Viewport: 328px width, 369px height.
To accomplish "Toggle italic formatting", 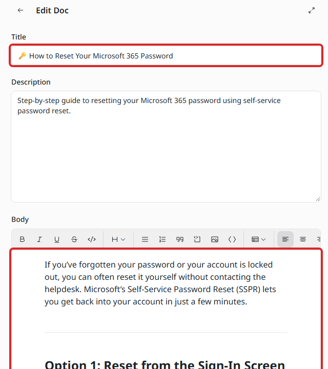I will [x=39, y=239].
